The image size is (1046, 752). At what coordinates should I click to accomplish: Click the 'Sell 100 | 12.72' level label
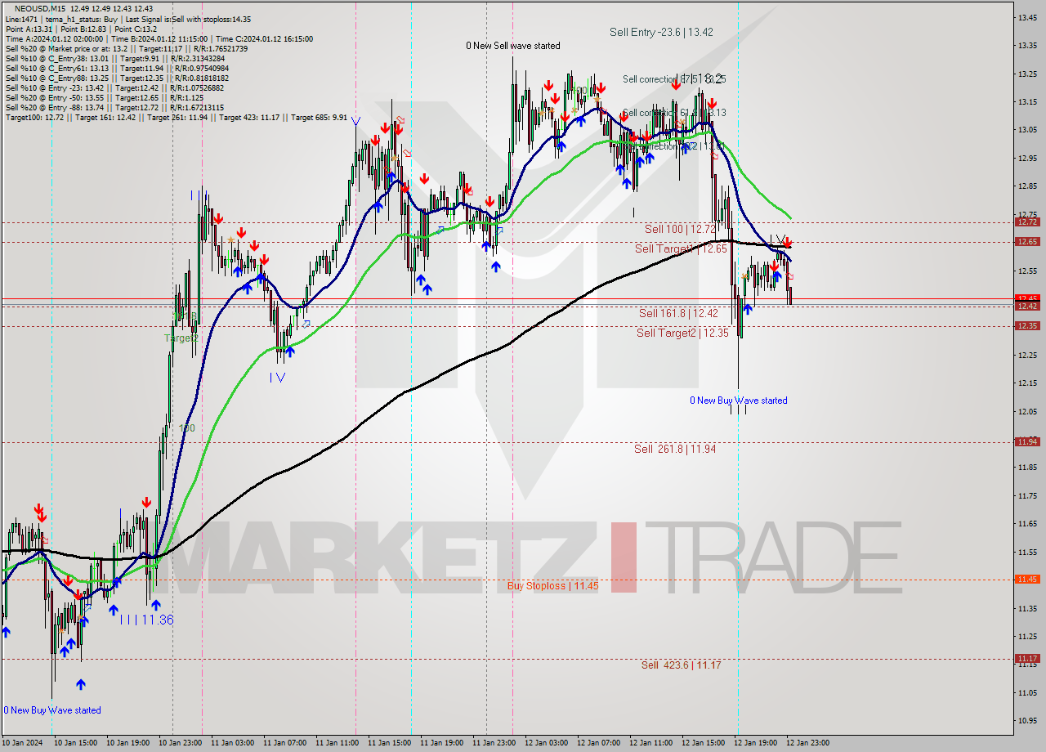pos(681,229)
